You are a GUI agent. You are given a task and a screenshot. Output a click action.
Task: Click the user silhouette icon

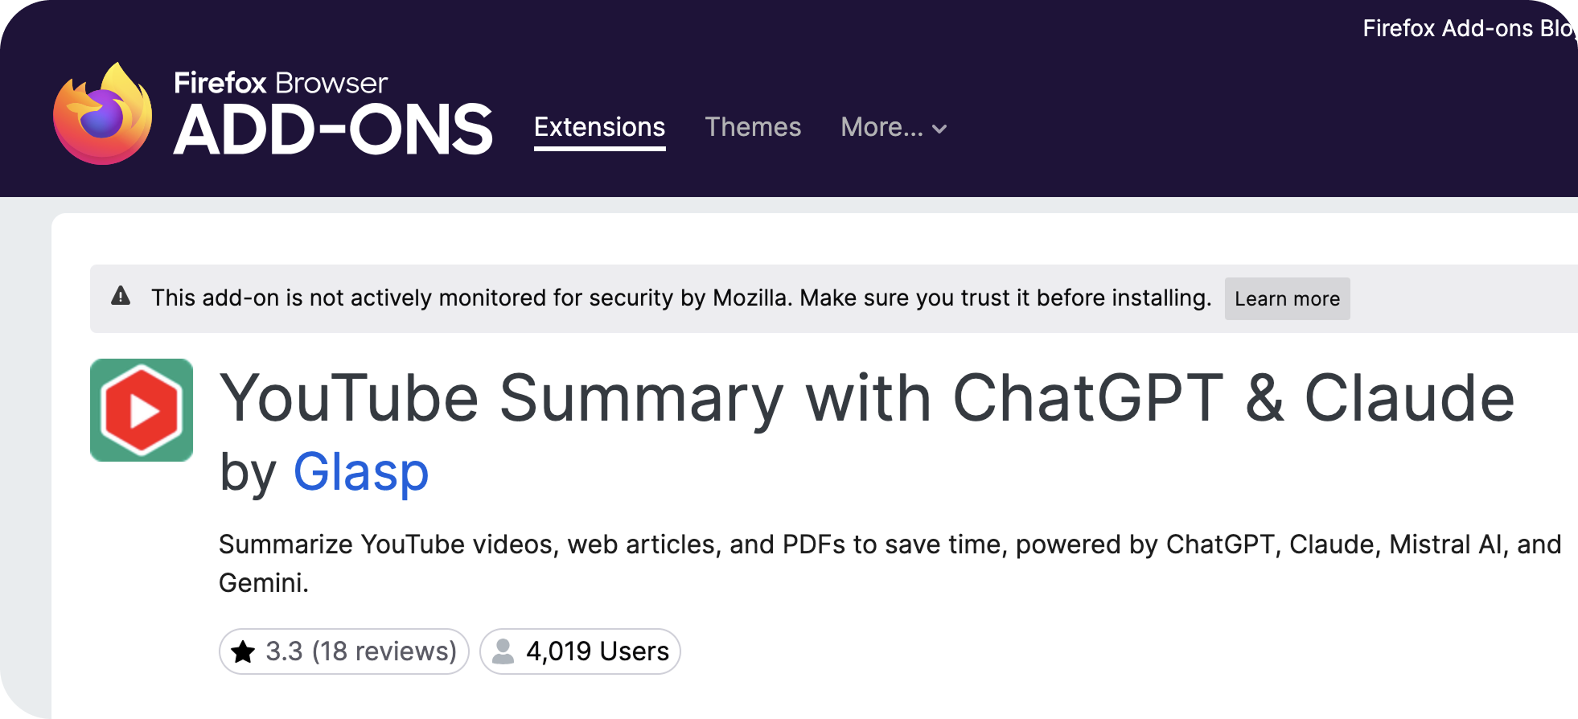point(503,651)
